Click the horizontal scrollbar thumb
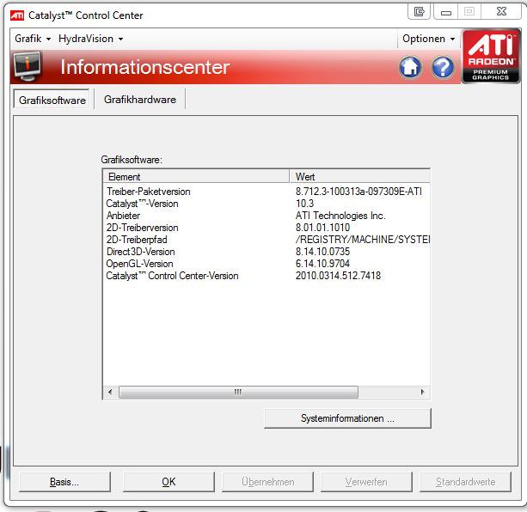 pos(238,392)
